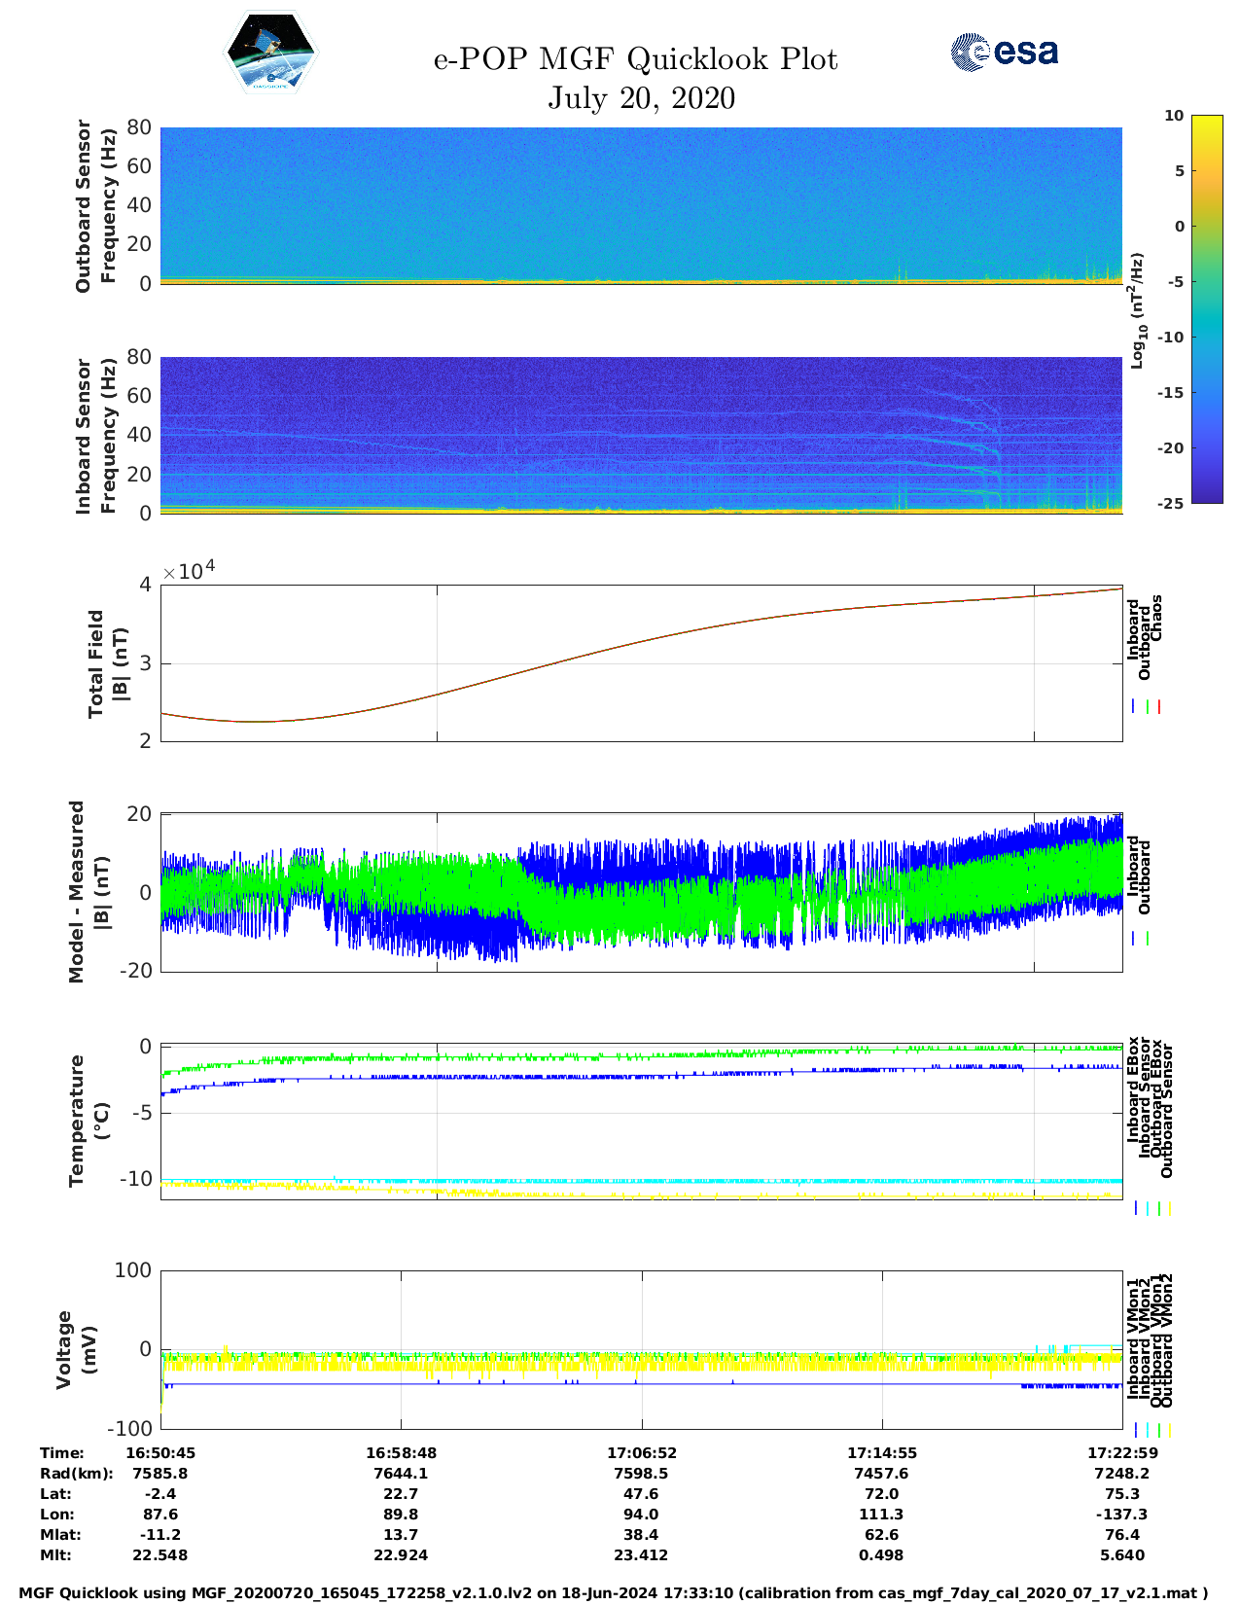
Task: Click the Temperature plot area
Action: coord(641,1121)
